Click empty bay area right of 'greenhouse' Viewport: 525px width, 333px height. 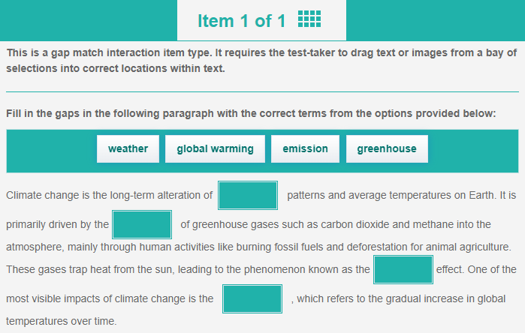(473, 148)
